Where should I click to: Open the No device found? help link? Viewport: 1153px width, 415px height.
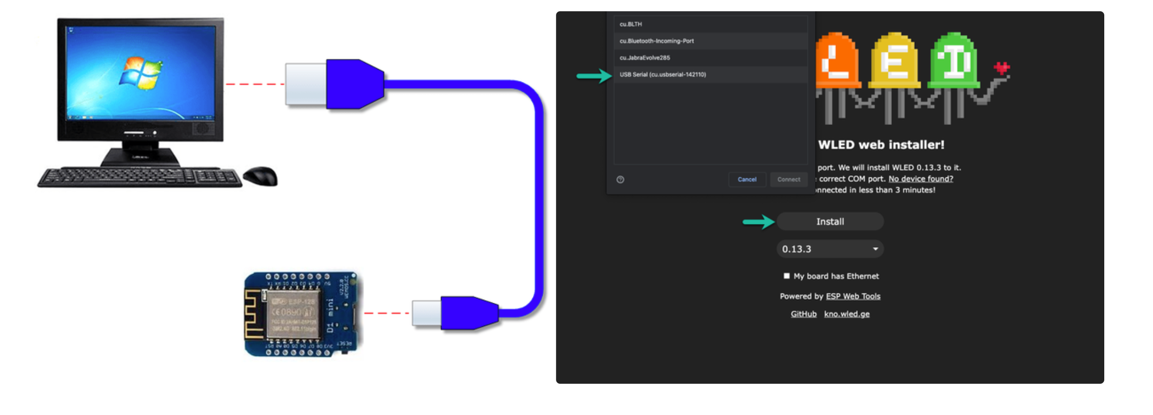pos(921,179)
